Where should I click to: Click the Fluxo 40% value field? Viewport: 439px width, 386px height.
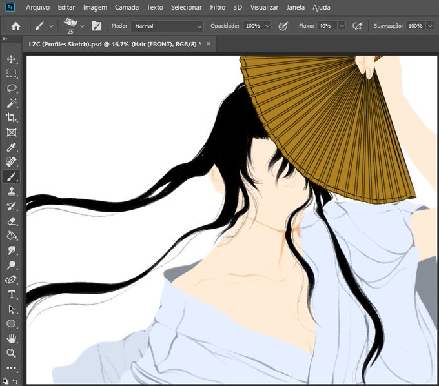327,26
